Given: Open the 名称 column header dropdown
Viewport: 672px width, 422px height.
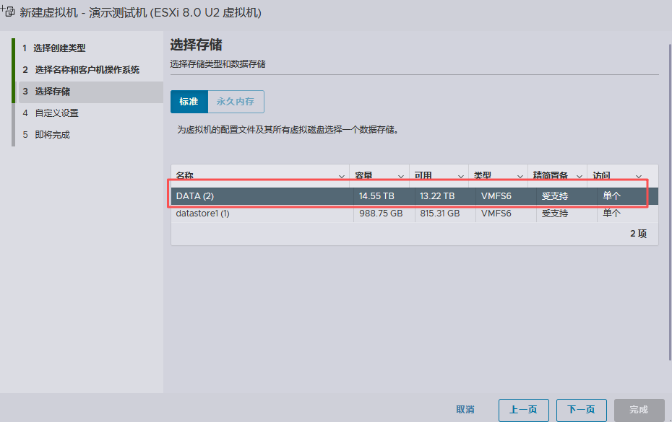Looking at the screenshot, I should [x=342, y=175].
